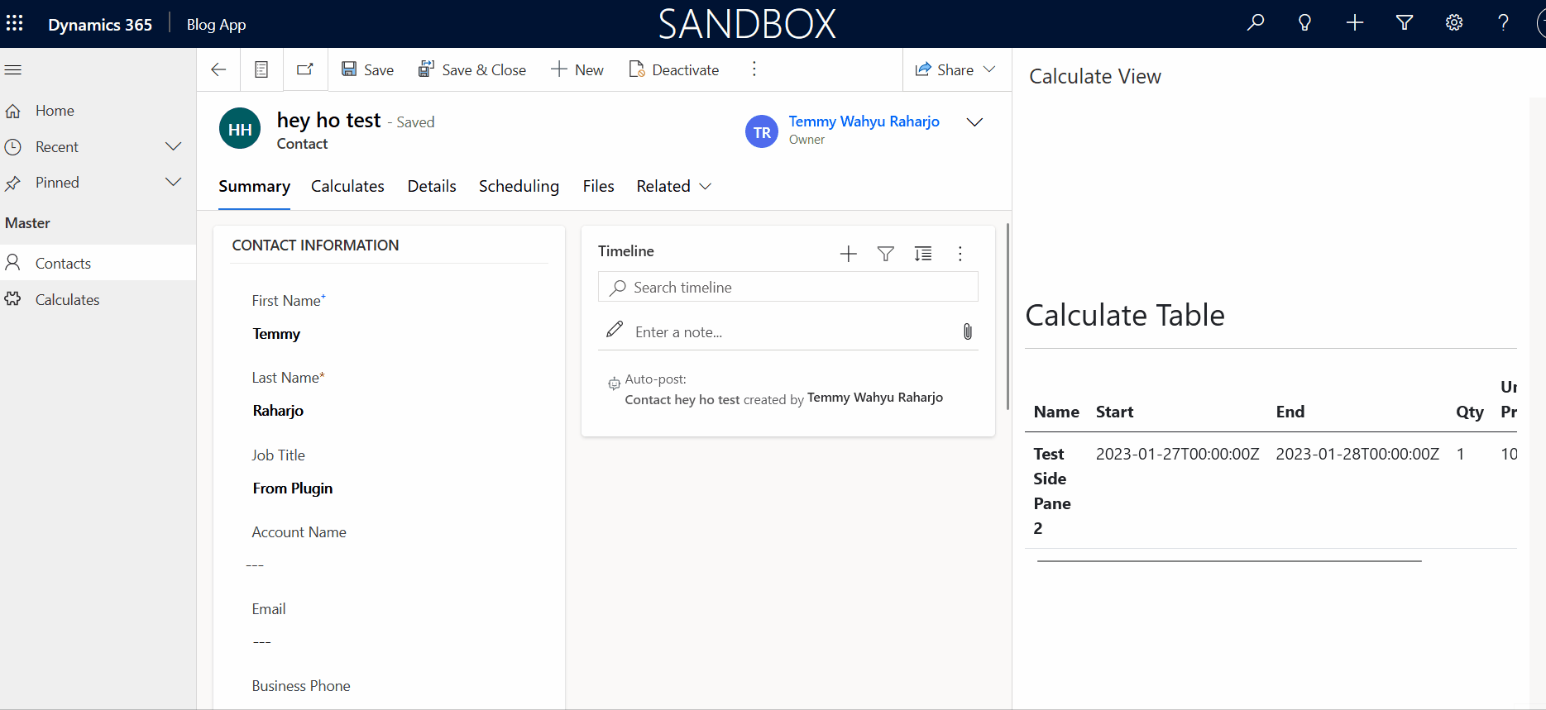Attach a file with paperclip icon
Screen dimensions: 1546x710
968,331
